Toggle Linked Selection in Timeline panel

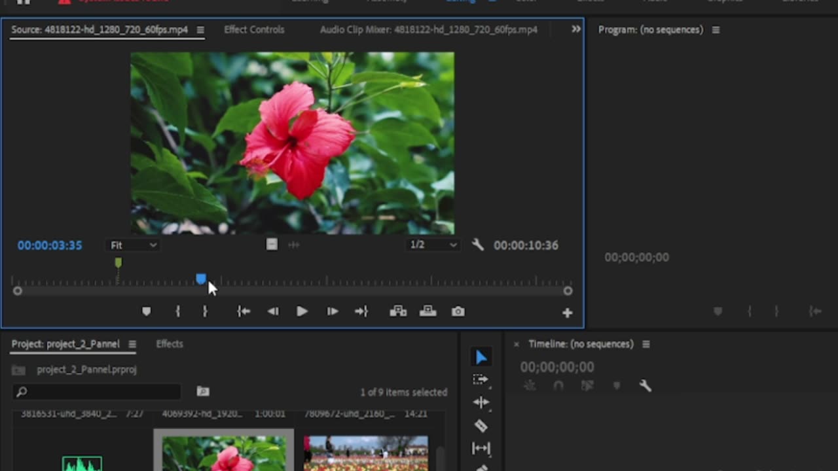click(588, 386)
